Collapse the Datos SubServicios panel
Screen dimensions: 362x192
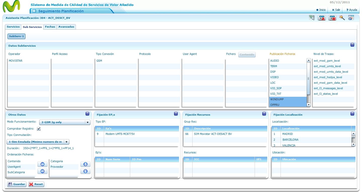(x=352, y=45)
